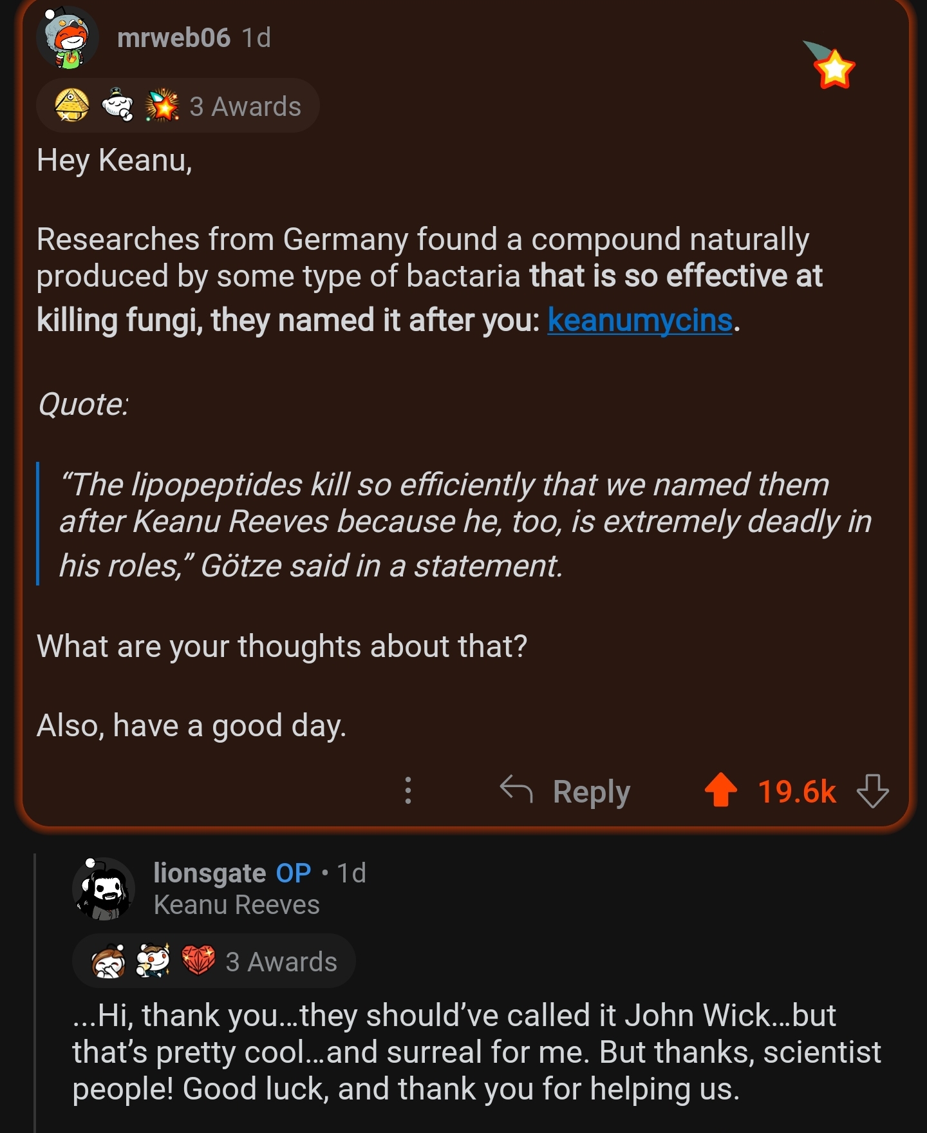927x1133 pixels.
Task: Downvote mrweb06's comment
Action: (x=872, y=791)
